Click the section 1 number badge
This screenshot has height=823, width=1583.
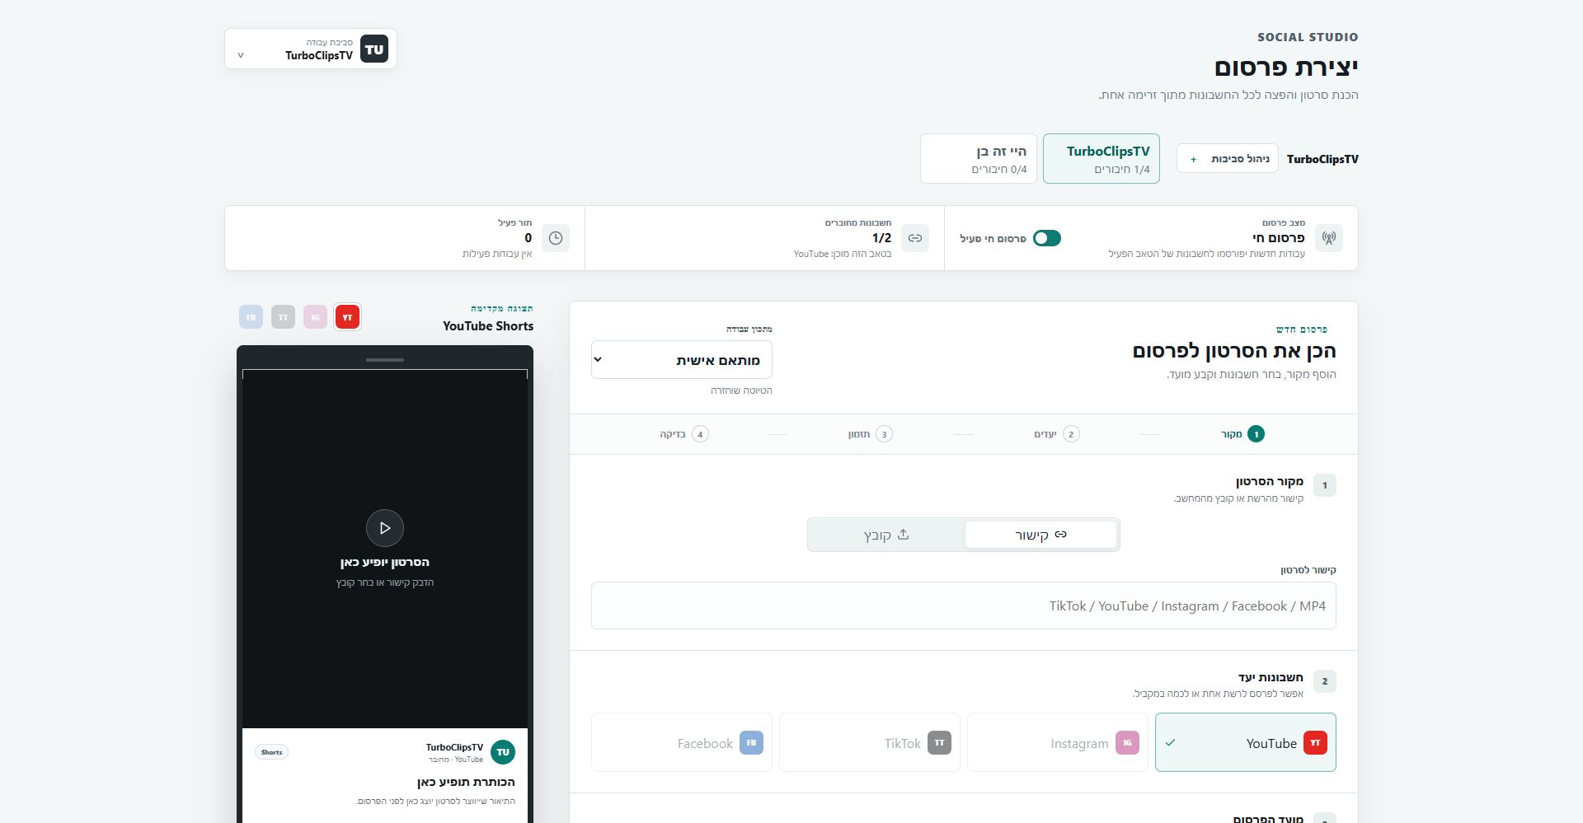click(x=1325, y=485)
